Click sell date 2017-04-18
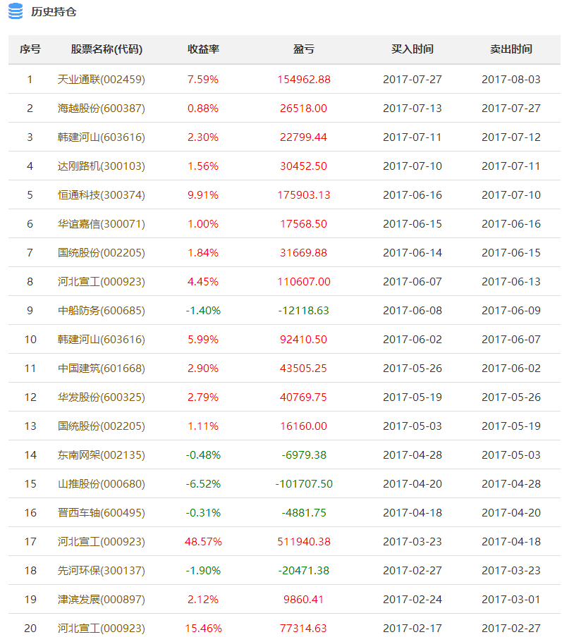 tap(511, 541)
